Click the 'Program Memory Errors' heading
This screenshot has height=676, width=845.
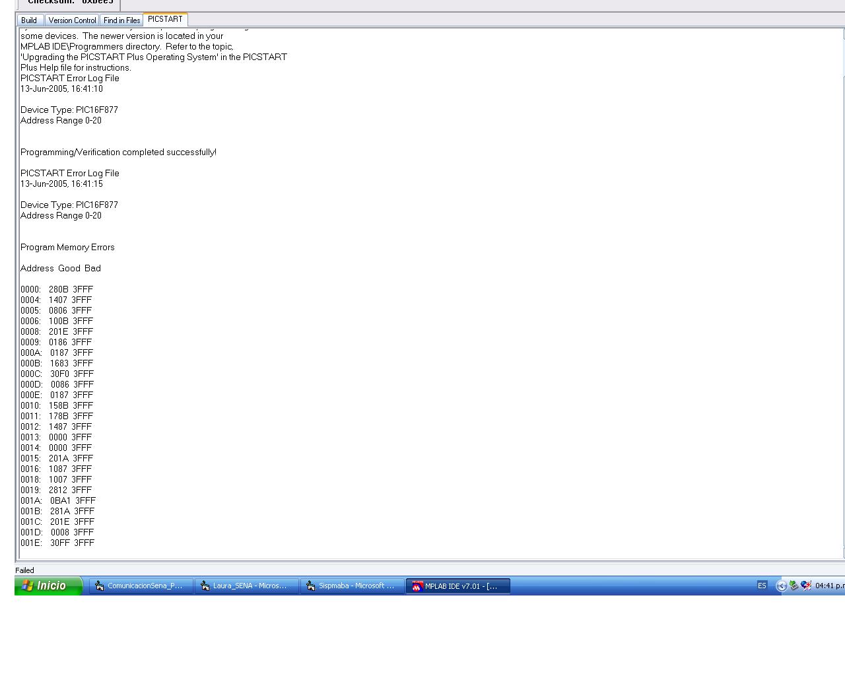tap(67, 247)
